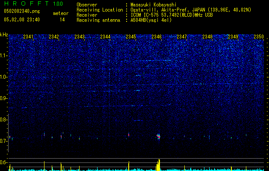
Task: Click the meteor echo below 2345
Action: click(129, 135)
